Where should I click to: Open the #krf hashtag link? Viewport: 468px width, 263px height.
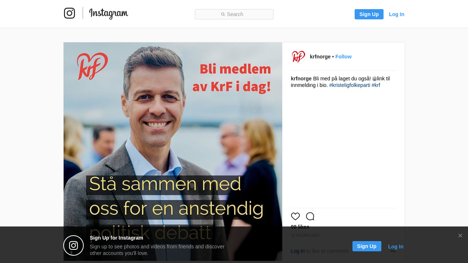(376, 85)
